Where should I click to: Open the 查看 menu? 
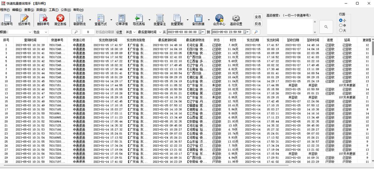coord(29,10)
